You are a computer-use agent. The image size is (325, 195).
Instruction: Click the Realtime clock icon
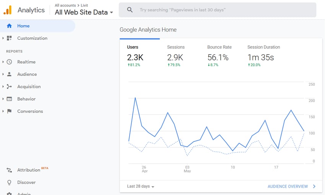[x=9, y=62]
